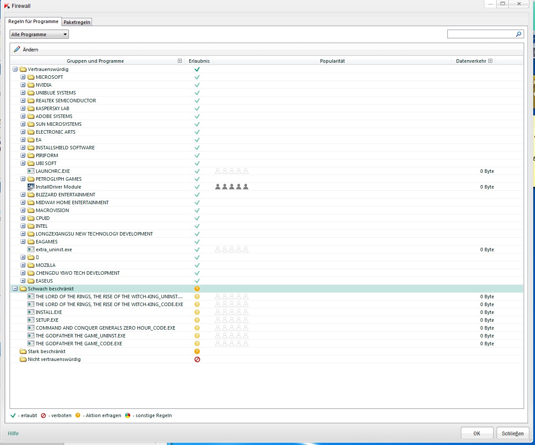Click the extra_uninst.exe program icon
Image resolution: width=535 pixels, height=445 pixels.
tap(31, 249)
